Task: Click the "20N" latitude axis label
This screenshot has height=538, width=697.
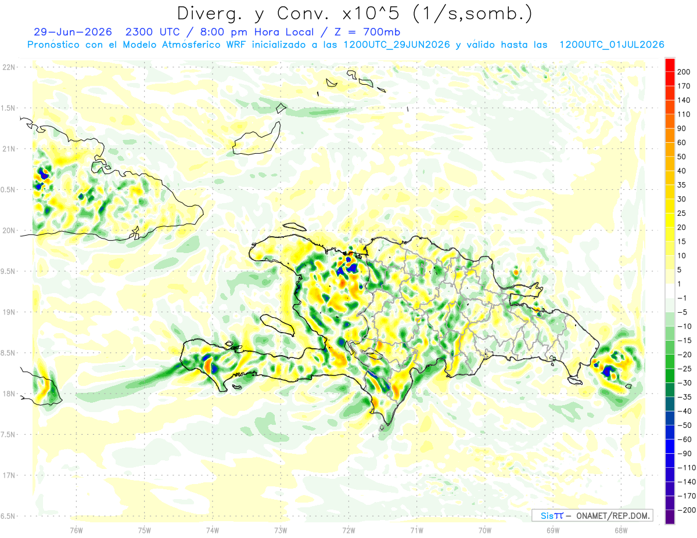Action: coord(9,230)
